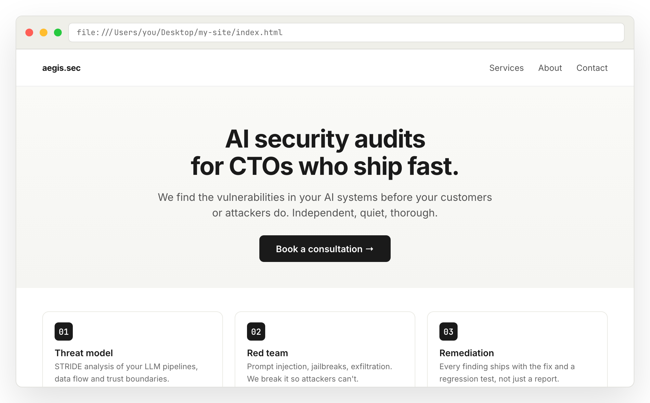This screenshot has width=650, height=403.
Task: Click the Remediation card heading
Action: 466,353
